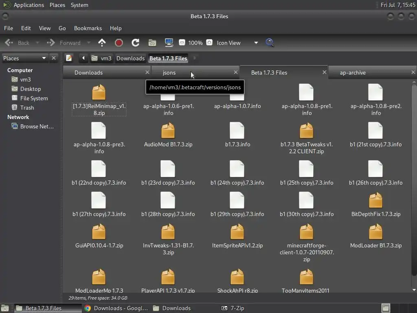The image size is (417, 313).
Task: Select the ReiMinimap_v1.8.zip archive icon
Action: pos(99,92)
